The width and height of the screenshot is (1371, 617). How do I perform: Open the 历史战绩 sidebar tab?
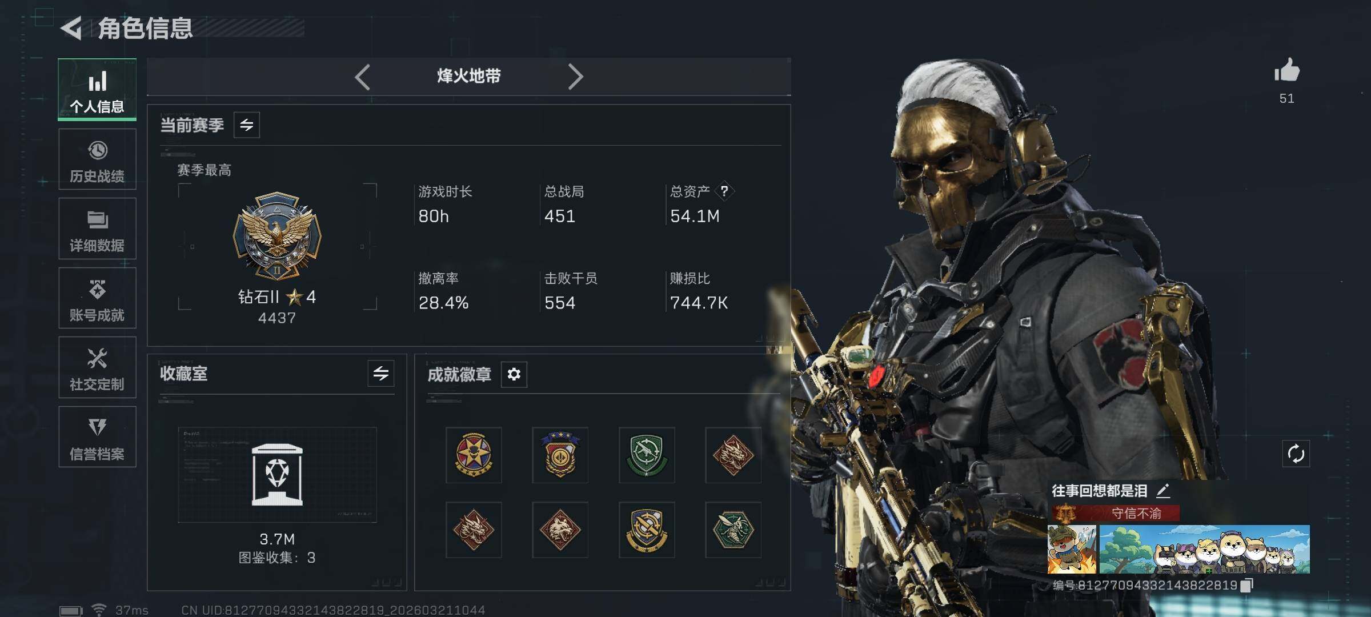click(x=97, y=159)
